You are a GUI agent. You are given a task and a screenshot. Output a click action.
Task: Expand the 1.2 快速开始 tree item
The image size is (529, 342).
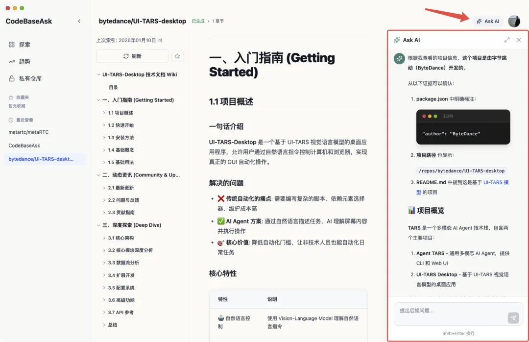coord(104,125)
